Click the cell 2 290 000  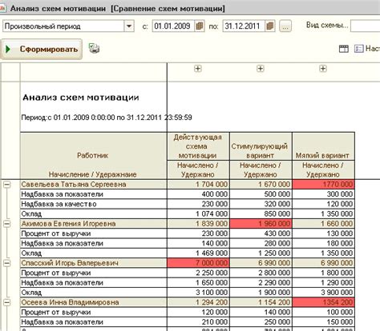(261, 283)
